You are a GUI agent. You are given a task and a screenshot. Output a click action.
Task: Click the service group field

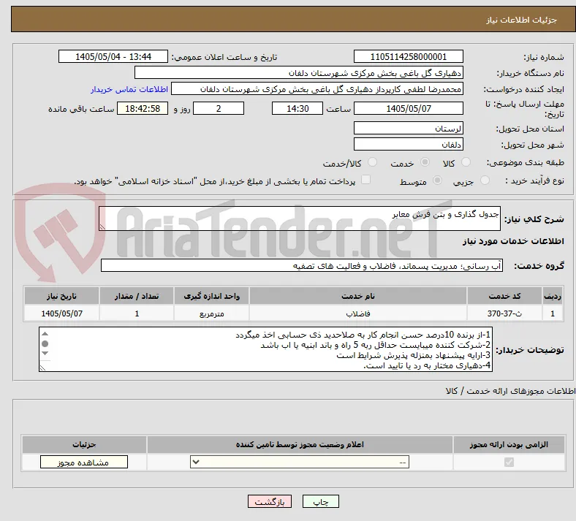point(302,265)
